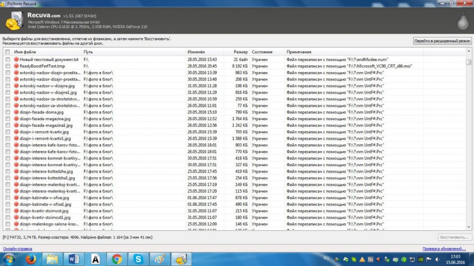
Task: Click the list scroll down arrow
Action: 469,227
